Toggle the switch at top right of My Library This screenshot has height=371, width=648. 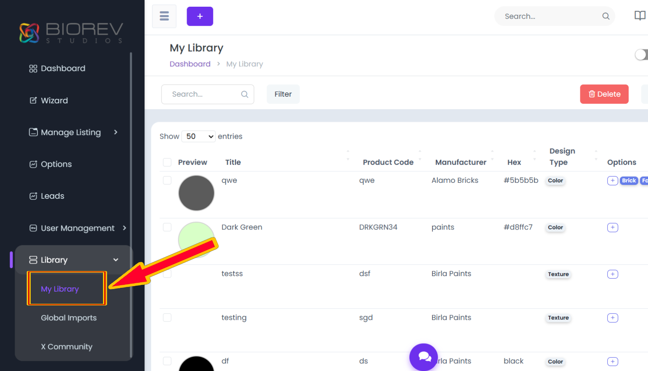point(641,55)
